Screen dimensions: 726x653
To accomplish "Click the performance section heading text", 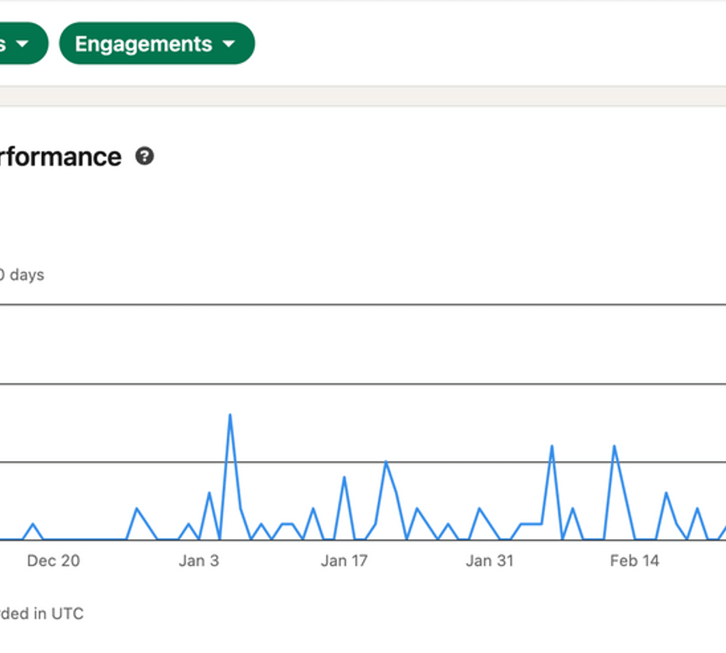I will (x=61, y=156).
